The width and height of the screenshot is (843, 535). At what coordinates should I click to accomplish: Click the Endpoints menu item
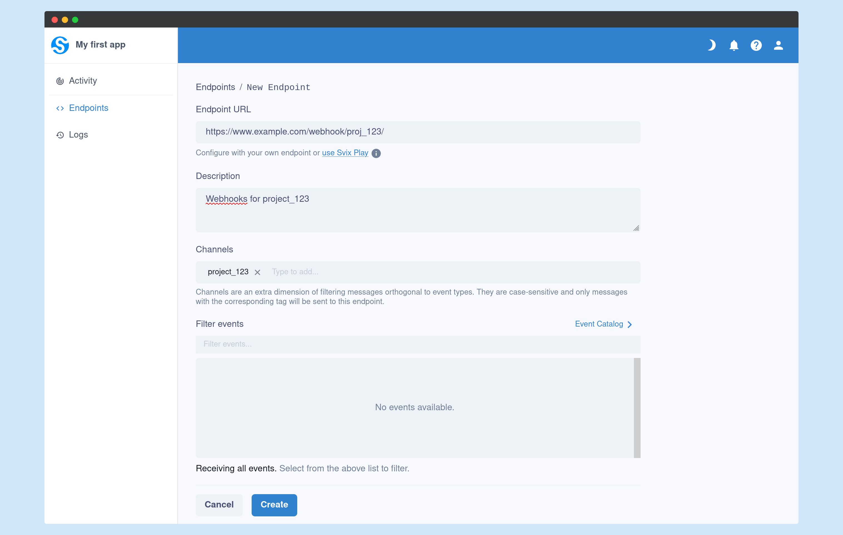click(89, 108)
